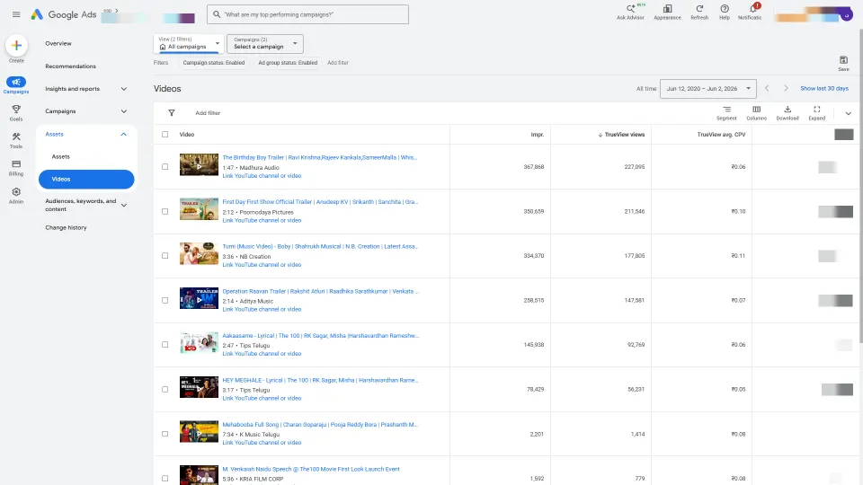Click Show last 30 days link
The width and height of the screenshot is (863, 485).
[824, 89]
